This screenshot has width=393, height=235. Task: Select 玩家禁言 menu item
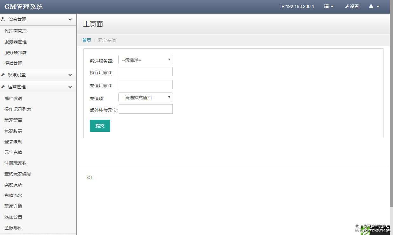[x=13, y=120]
